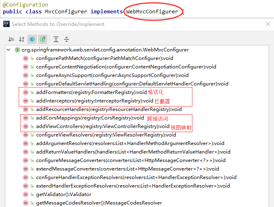Click WebMvcConfigurer in the code editor
Screen dimensions: 274x207
coord(152,12)
